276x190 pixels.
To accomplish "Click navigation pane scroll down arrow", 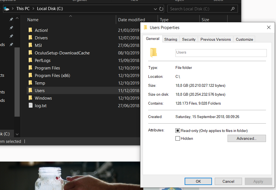I will (17, 134).
